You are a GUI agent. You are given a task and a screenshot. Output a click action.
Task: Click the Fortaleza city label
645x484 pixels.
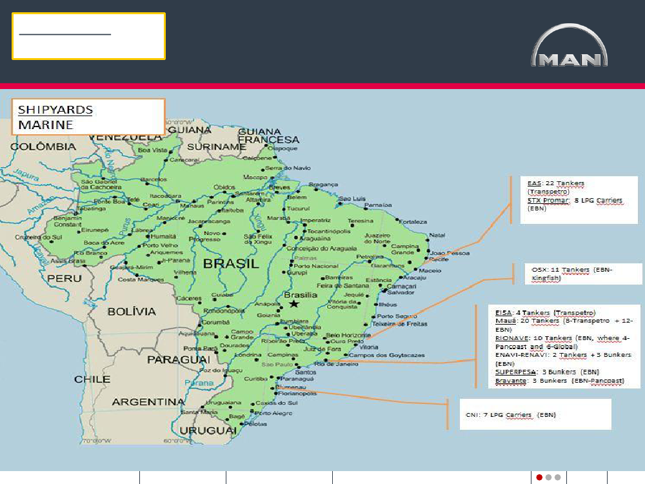click(x=413, y=222)
